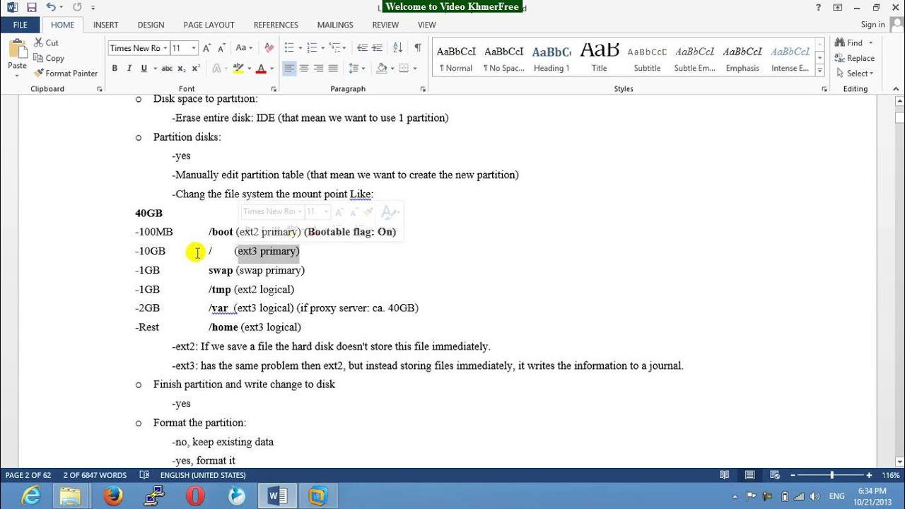Click the zoom slider handle
905x509 pixels.
point(832,475)
